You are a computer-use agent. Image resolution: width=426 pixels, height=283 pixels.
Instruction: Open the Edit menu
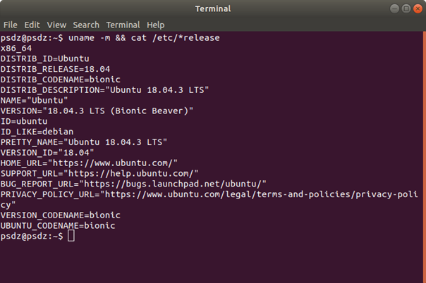point(32,25)
